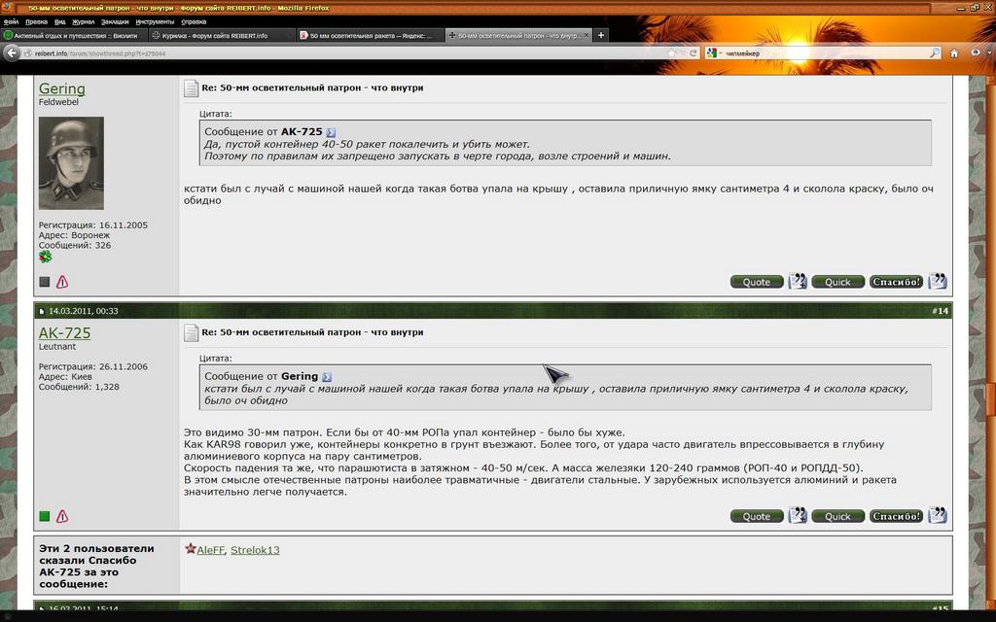
Task: Report AK-725's post with warning triangle
Action: [62, 516]
